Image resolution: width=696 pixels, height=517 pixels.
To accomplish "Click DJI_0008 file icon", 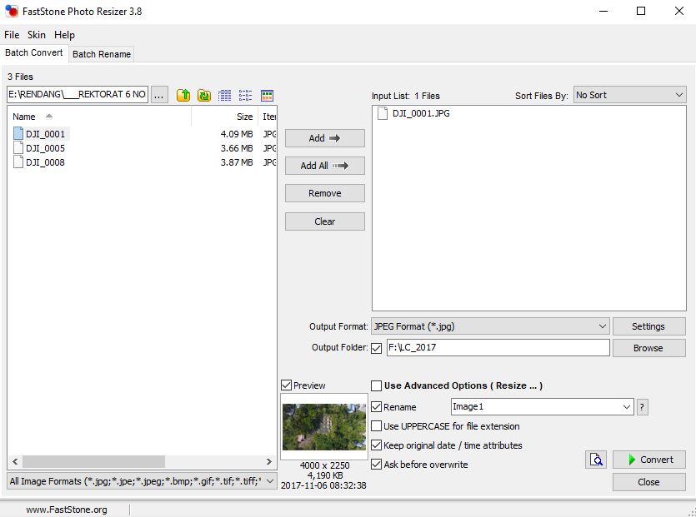I will click(x=18, y=162).
